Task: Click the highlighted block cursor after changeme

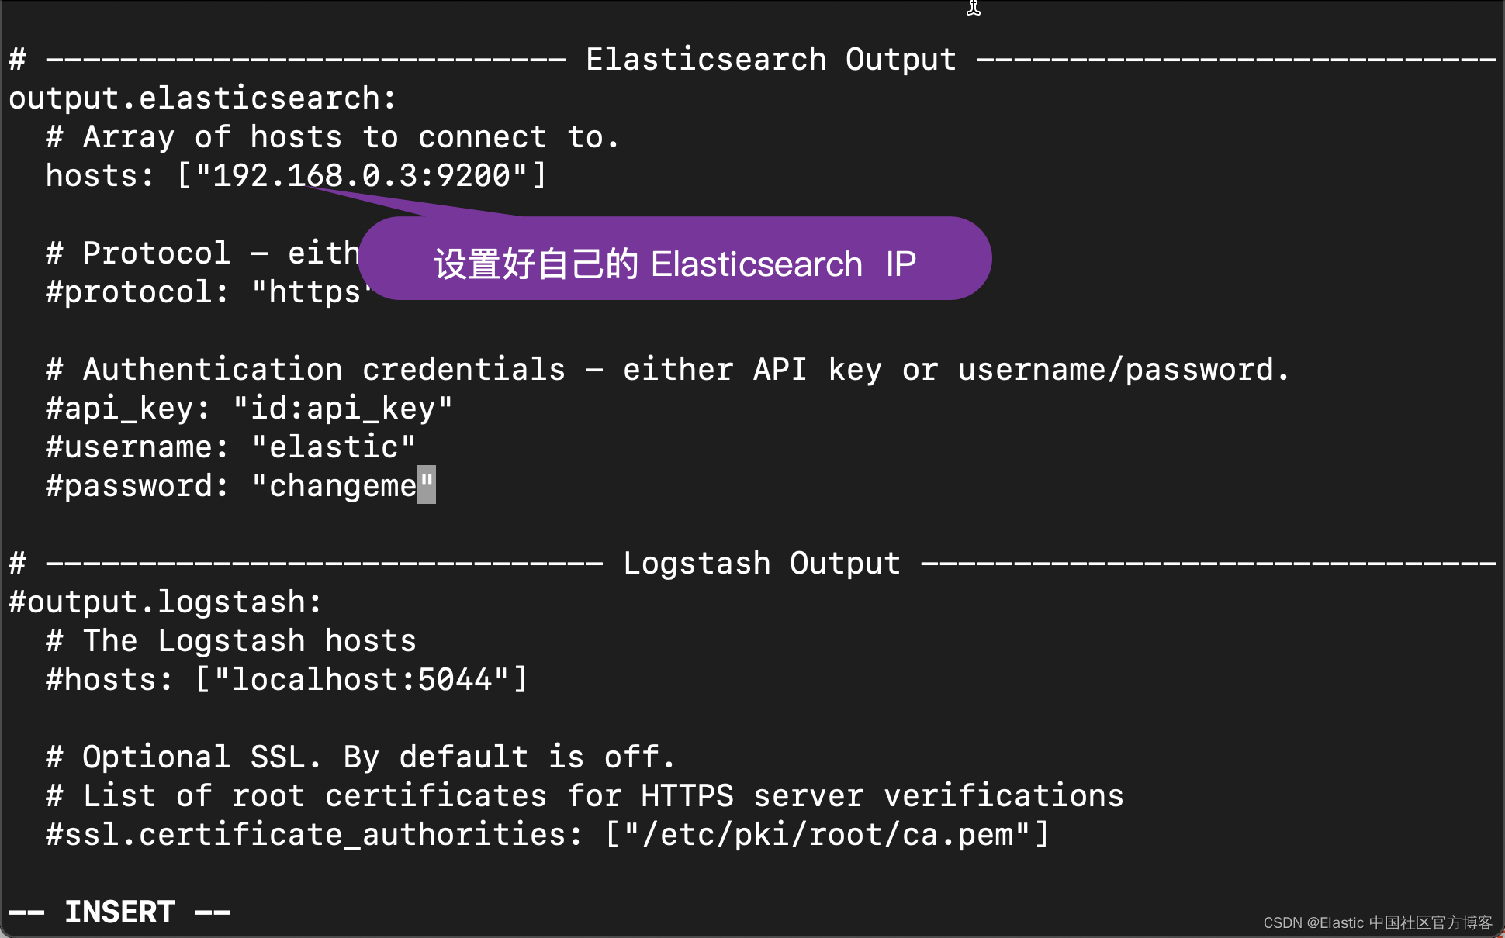Action: [x=427, y=485]
